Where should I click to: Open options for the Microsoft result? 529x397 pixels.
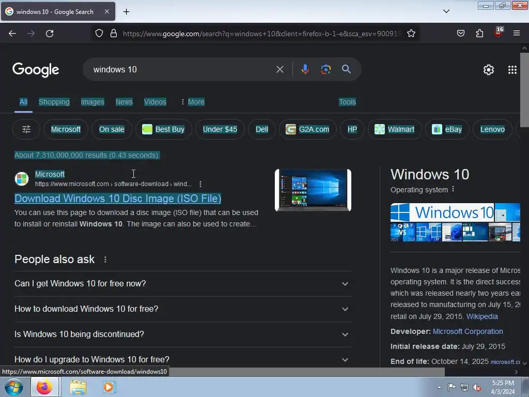200,184
